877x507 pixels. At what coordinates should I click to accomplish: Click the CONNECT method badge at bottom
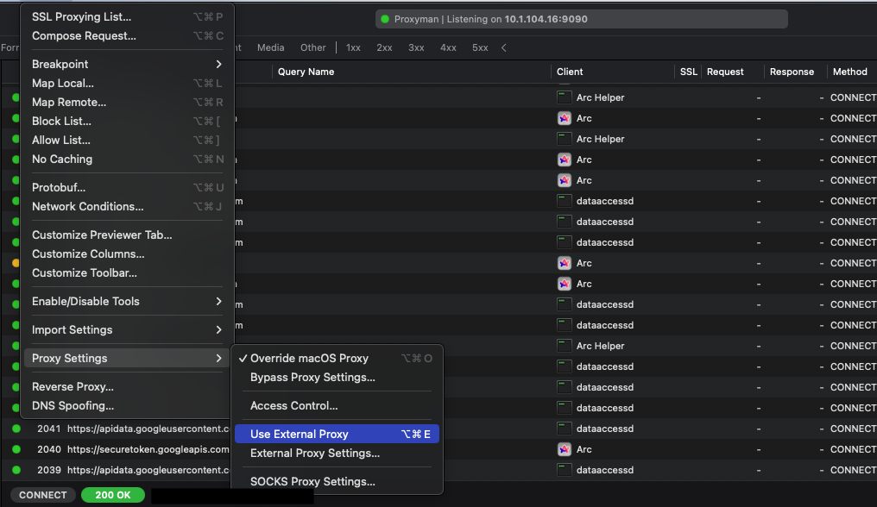[x=42, y=495]
